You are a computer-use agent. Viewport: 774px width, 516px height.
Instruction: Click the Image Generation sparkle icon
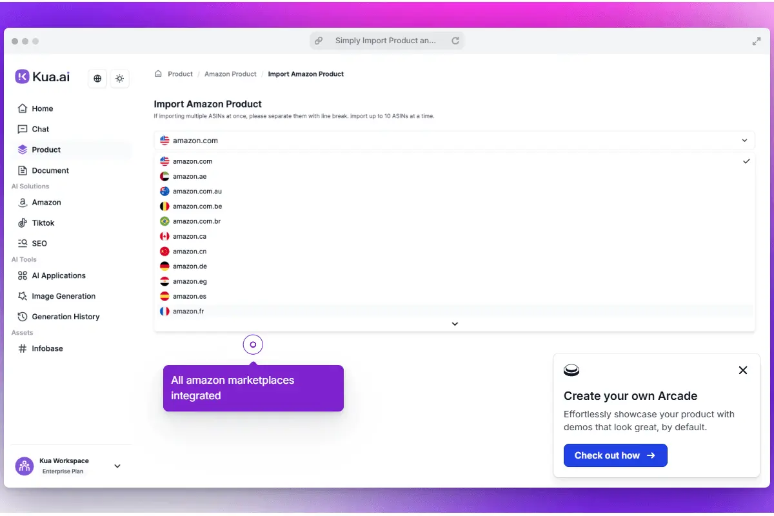23,296
